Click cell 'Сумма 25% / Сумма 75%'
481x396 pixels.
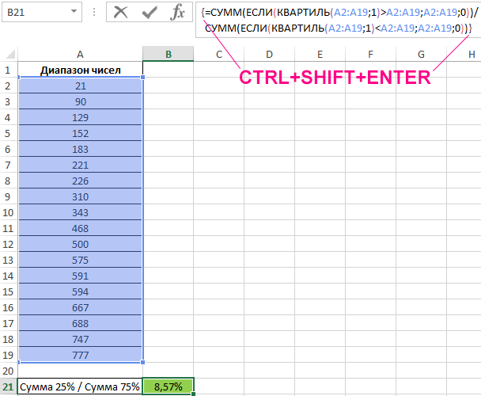tap(81, 386)
